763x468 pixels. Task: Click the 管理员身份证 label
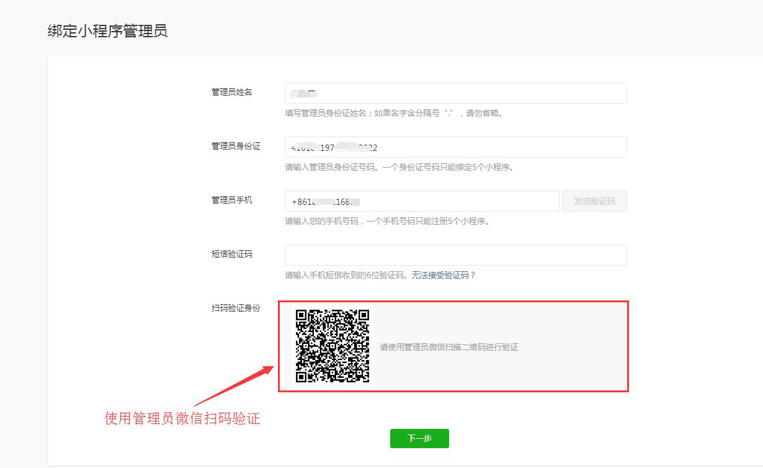[236, 146]
